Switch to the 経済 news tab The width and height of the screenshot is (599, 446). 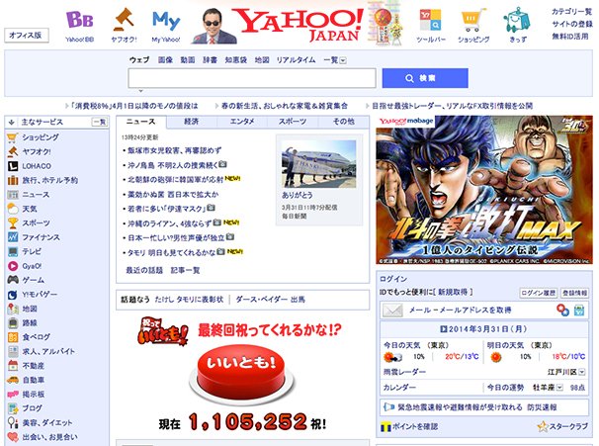pyautogui.click(x=192, y=122)
